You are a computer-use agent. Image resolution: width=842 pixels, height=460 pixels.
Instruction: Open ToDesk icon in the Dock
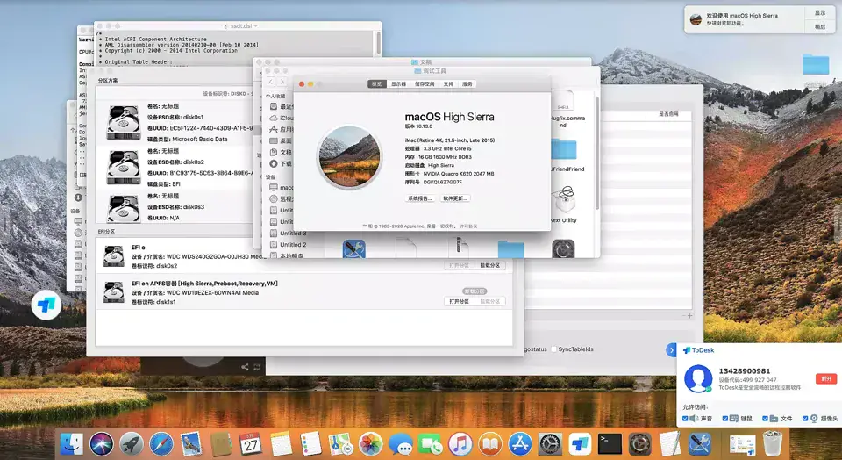coord(580,444)
